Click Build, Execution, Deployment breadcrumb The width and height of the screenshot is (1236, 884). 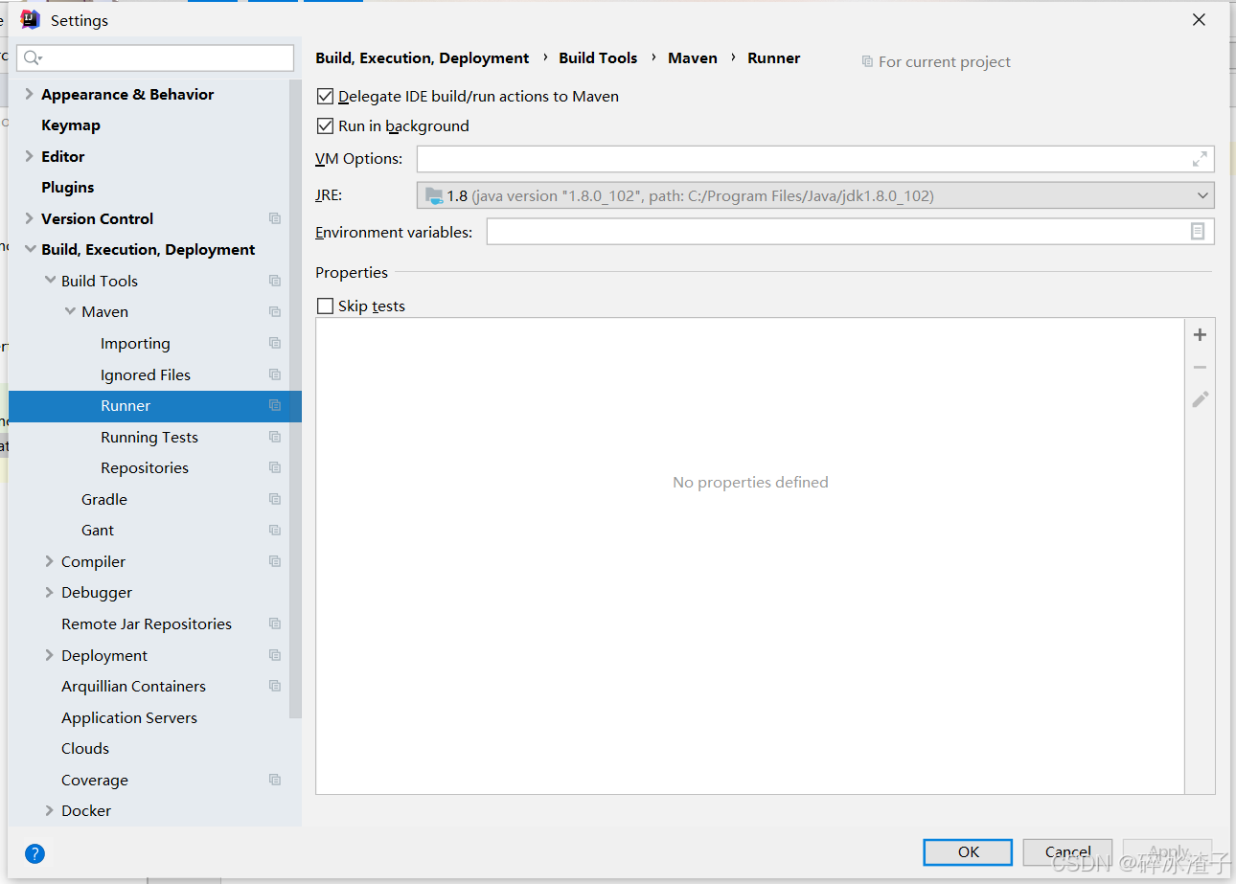point(423,57)
